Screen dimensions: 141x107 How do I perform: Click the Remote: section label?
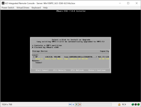36,61
